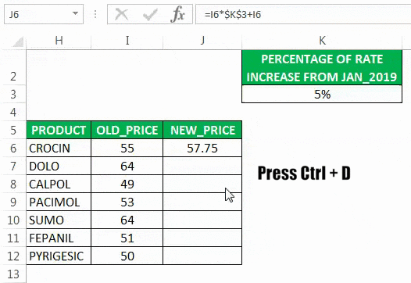411x283 pixels.
Task: Select row 9 header
Action: (x=13, y=202)
